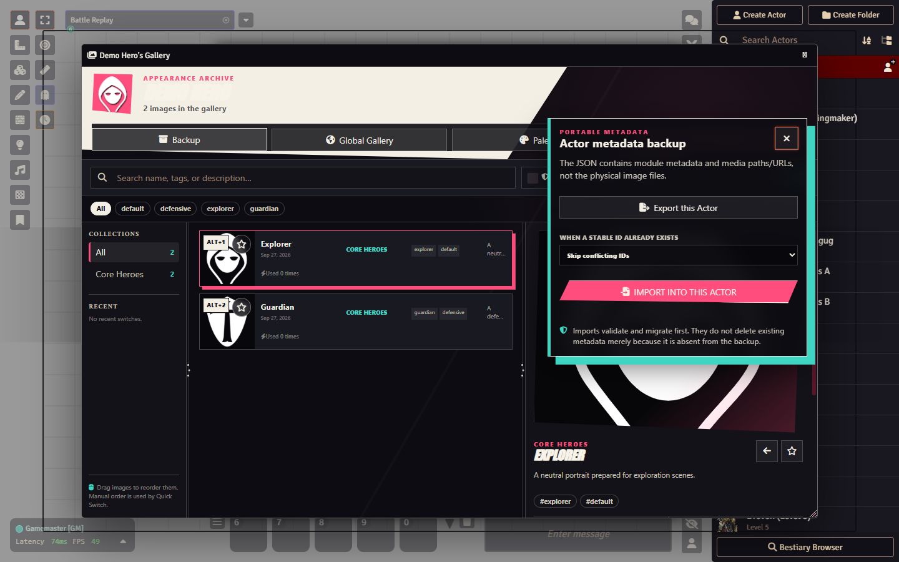
Task: Click the ghost icon in scene controls
Action: tap(45, 95)
